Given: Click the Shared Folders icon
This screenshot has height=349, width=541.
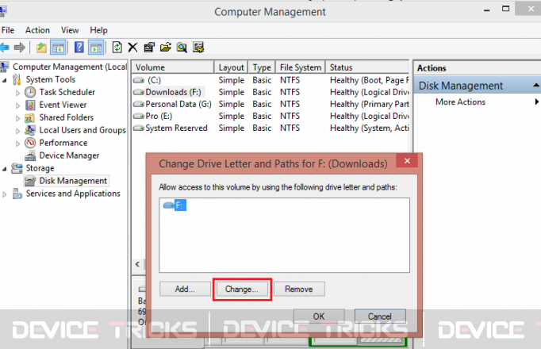Looking at the screenshot, I should click(x=29, y=118).
